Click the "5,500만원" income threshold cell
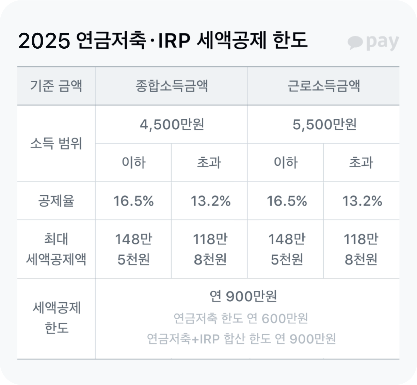The width and height of the screenshot is (417, 385). click(x=324, y=124)
